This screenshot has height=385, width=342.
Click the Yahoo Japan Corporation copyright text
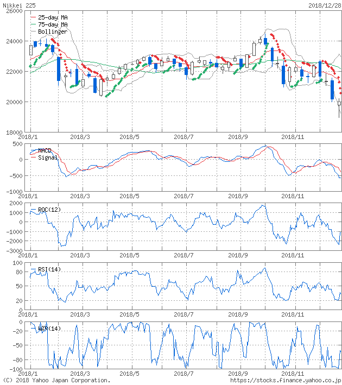(x=56, y=381)
